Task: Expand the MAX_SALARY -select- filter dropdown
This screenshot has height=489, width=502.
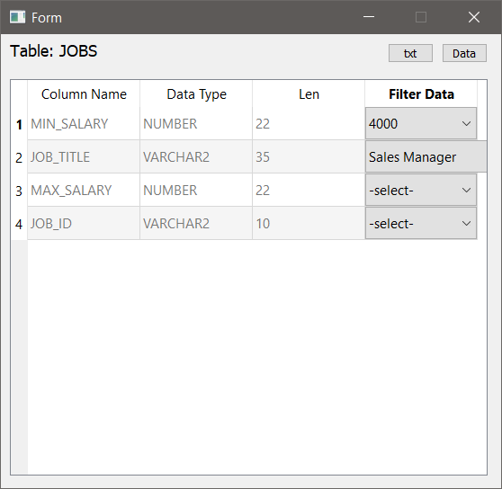Action: point(421,190)
